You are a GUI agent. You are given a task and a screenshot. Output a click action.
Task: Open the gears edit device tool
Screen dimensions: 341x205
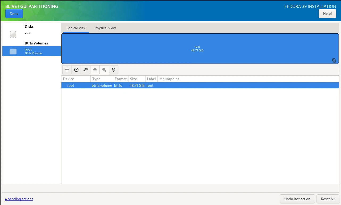86,70
